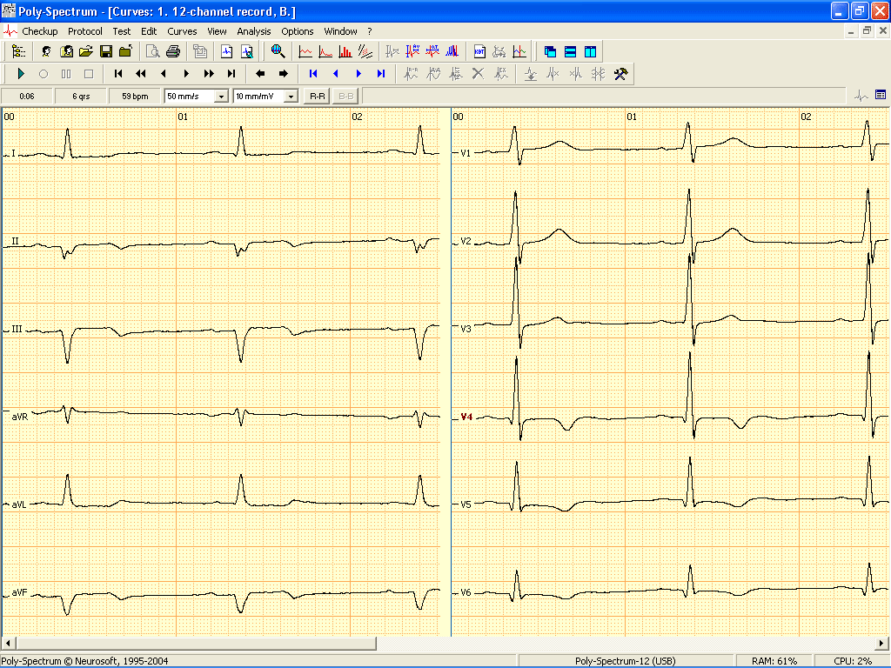Click the close checkup folder icon
The image size is (891, 668).
[125, 51]
